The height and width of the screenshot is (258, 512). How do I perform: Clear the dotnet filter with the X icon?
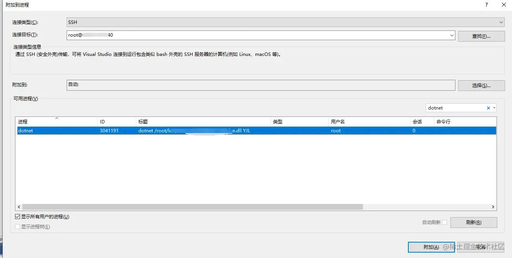[x=488, y=108]
